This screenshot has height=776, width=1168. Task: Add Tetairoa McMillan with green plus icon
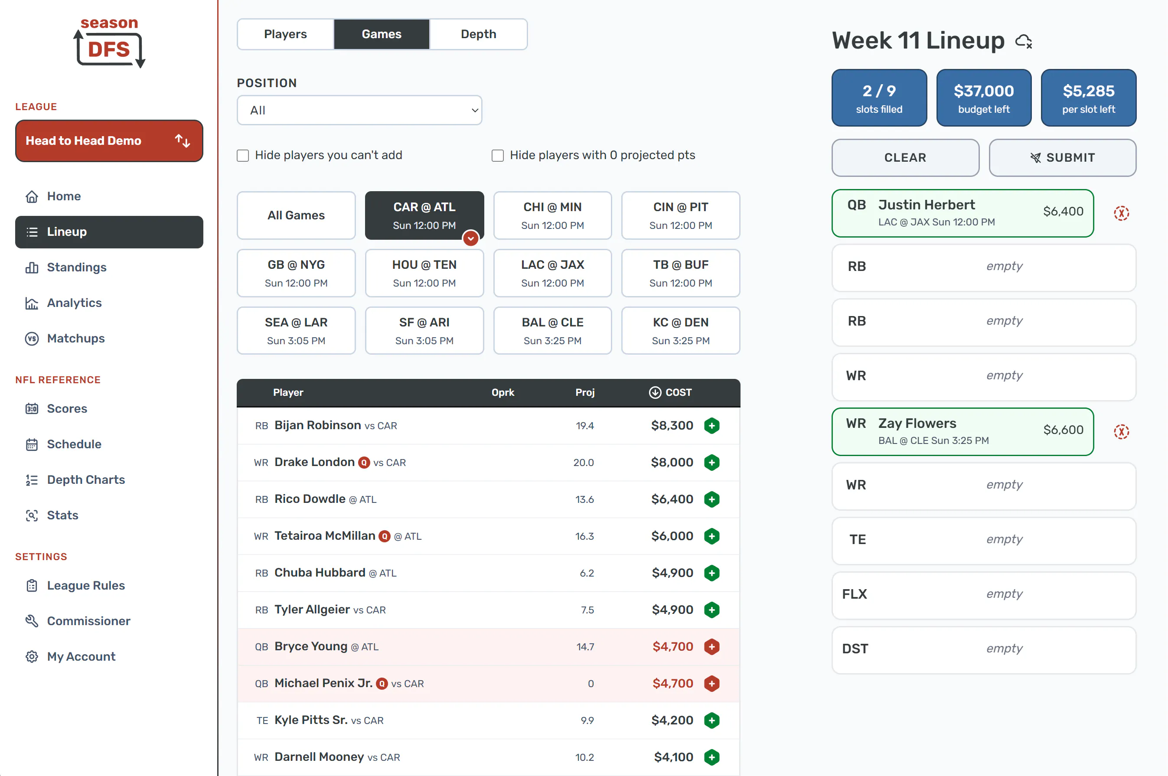(711, 536)
